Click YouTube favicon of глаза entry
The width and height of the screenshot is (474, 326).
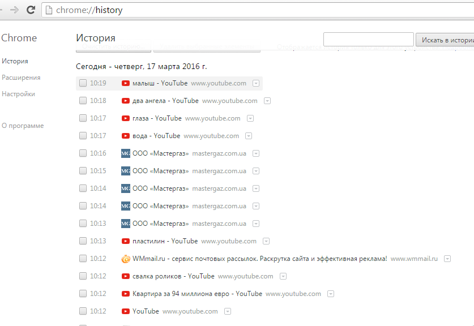126,118
